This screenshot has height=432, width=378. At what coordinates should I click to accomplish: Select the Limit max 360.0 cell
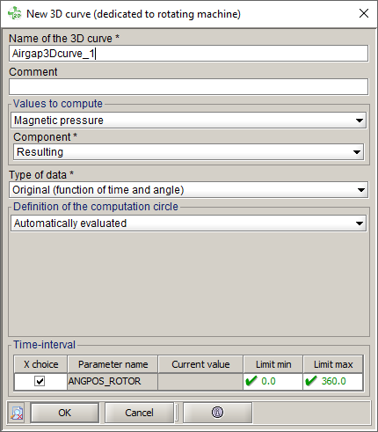(x=333, y=381)
